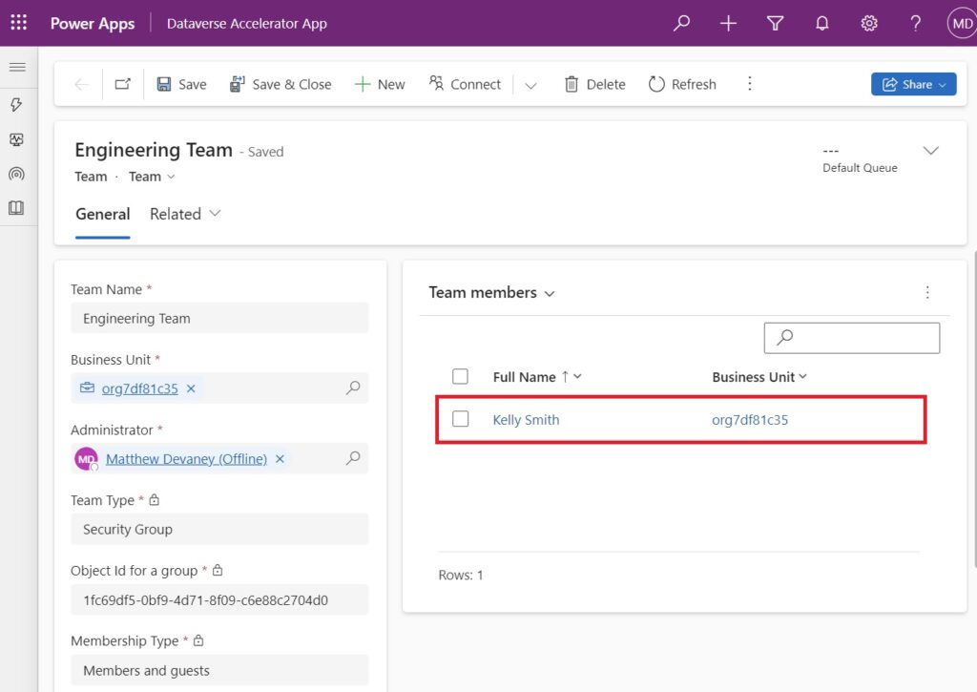
Task: Expand the Connect dropdown chevron
Action: point(530,85)
